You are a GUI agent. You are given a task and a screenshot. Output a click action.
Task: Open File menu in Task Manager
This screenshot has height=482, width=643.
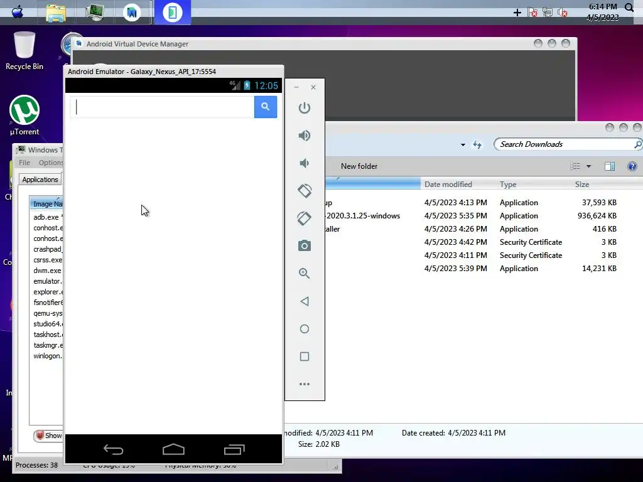24,163
